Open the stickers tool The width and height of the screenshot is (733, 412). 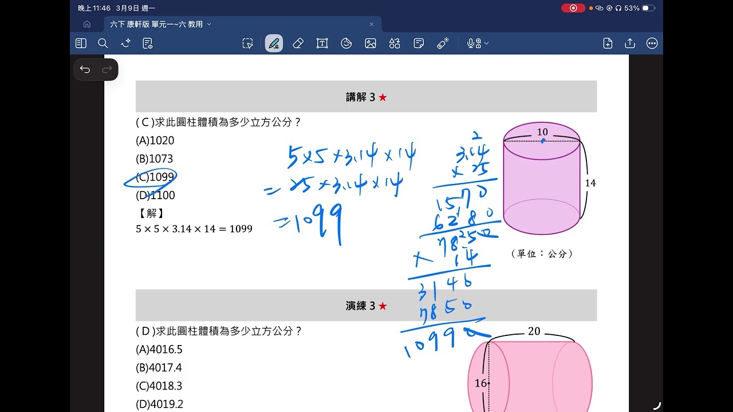346,43
